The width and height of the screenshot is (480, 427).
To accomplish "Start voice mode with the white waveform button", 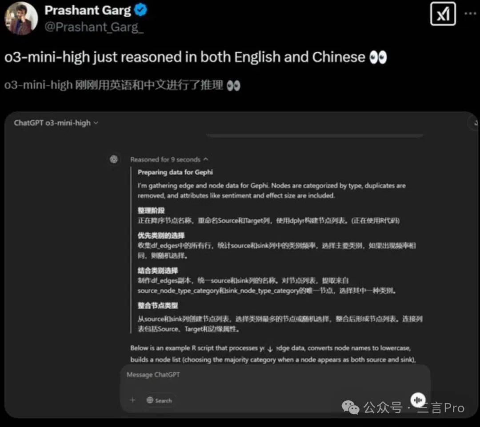I will (x=418, y=400).
